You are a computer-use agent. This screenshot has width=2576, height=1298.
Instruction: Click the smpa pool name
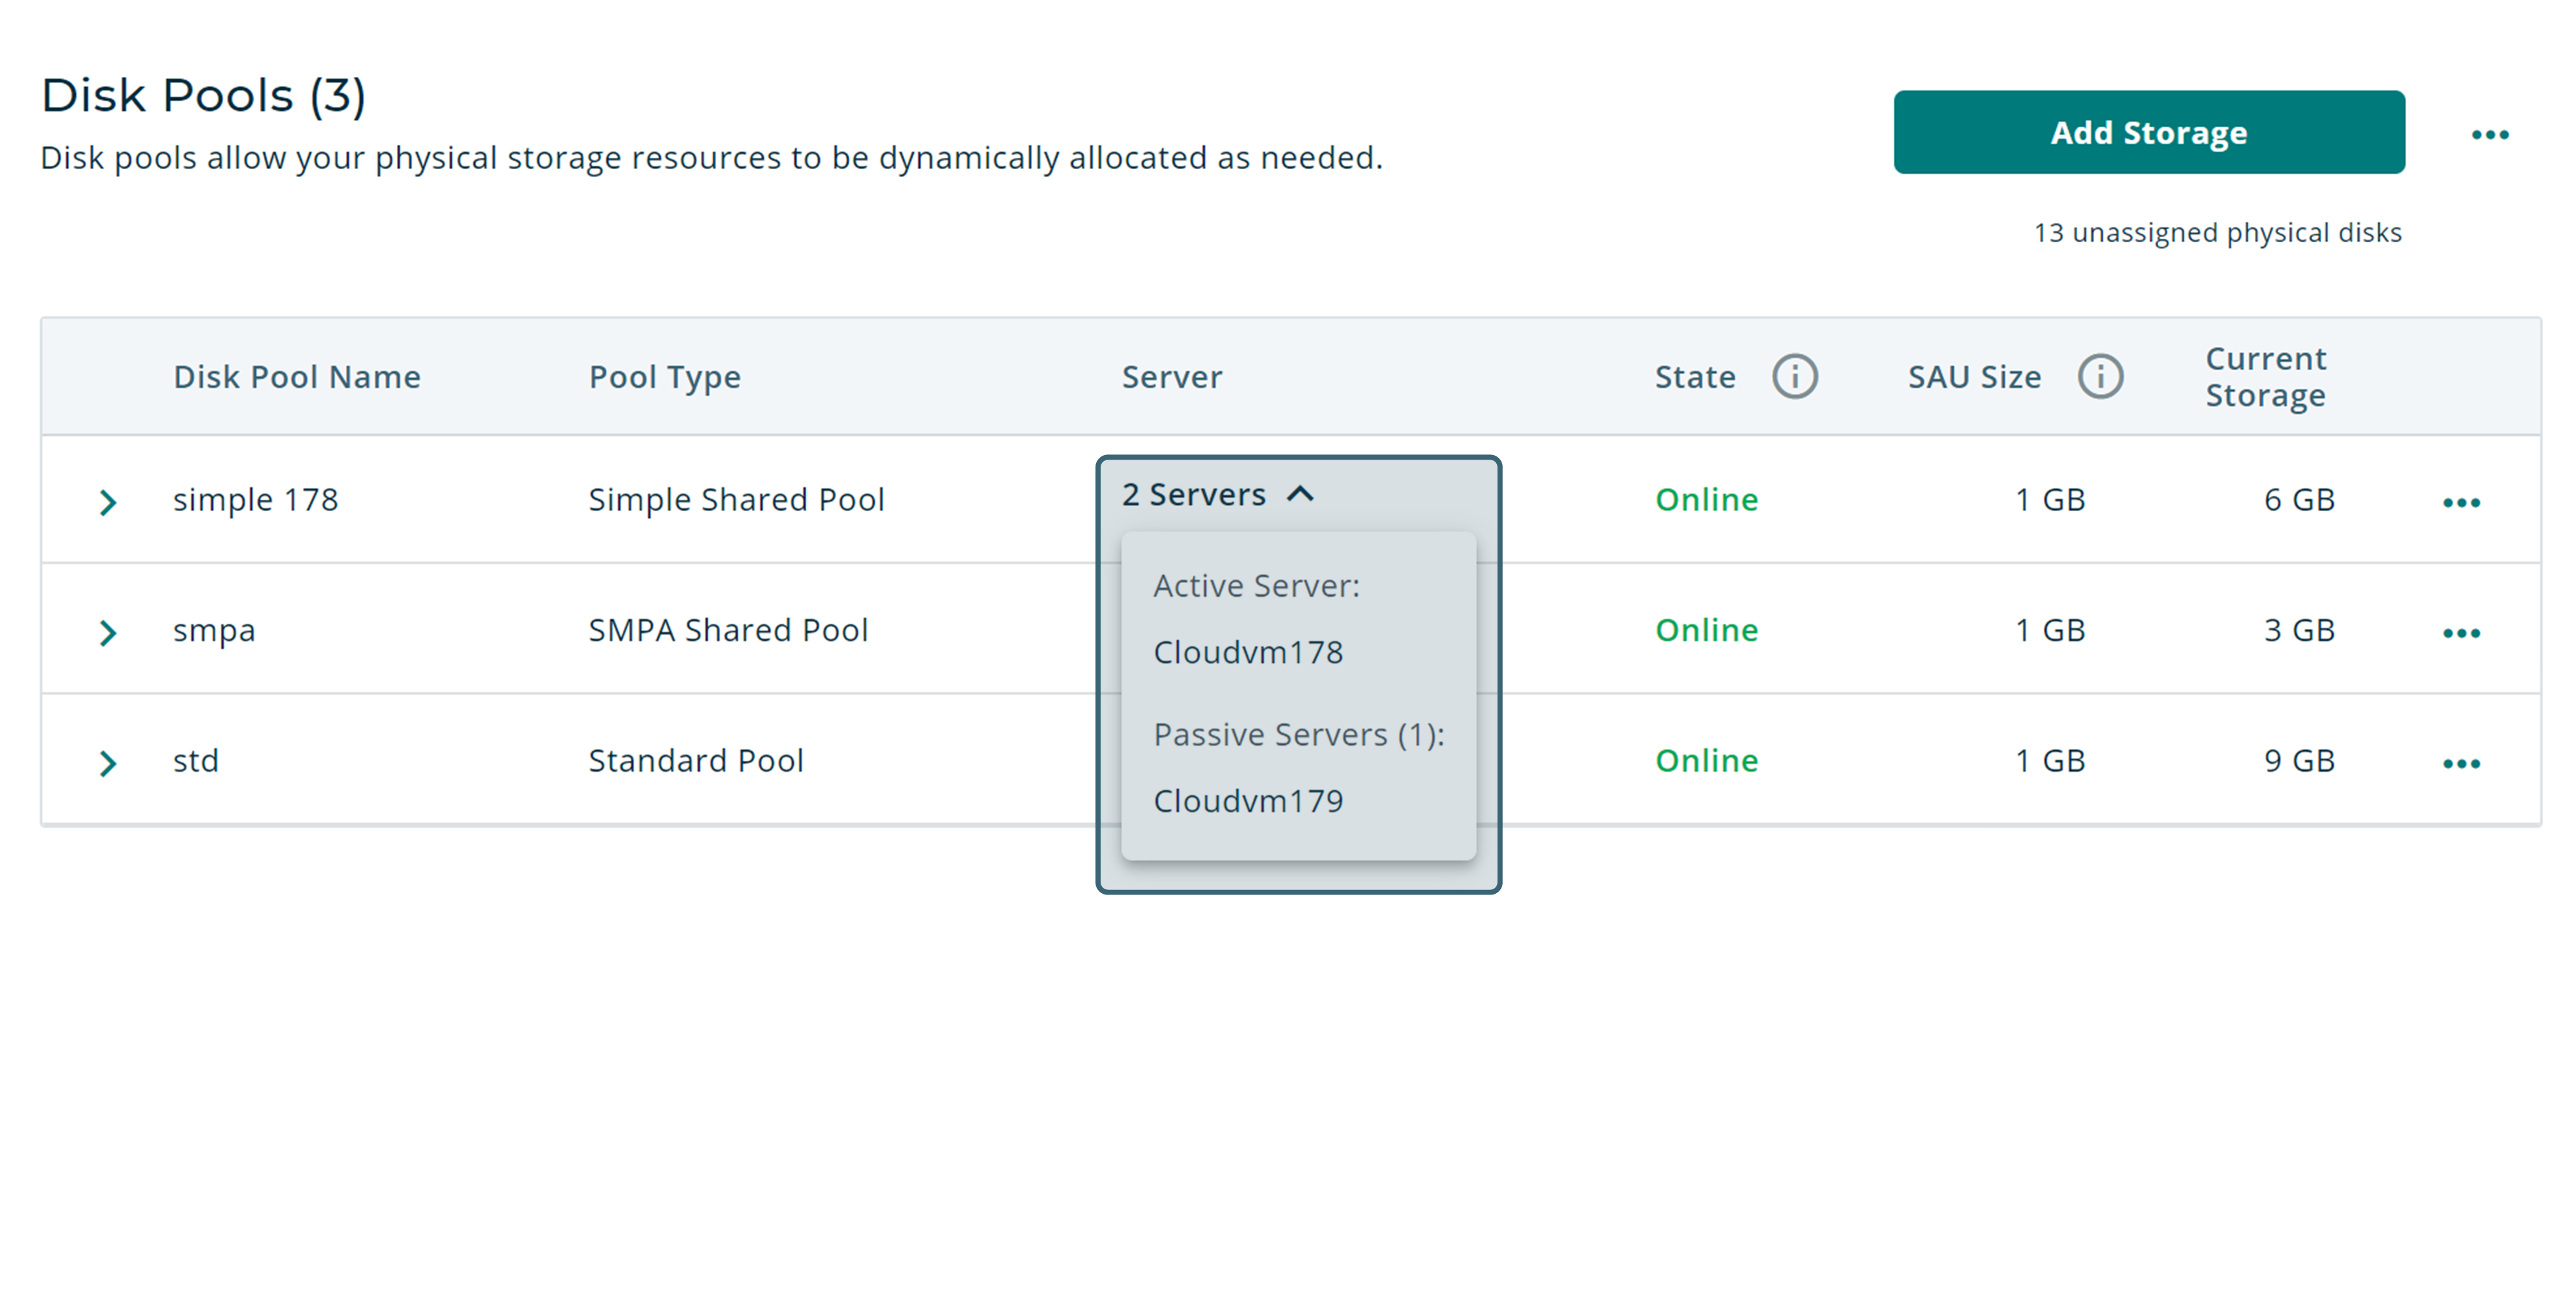(214, 631)
